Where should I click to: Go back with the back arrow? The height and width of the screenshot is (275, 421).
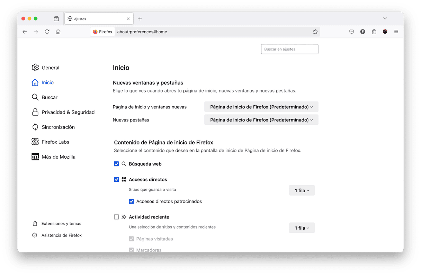click(25, 32)
